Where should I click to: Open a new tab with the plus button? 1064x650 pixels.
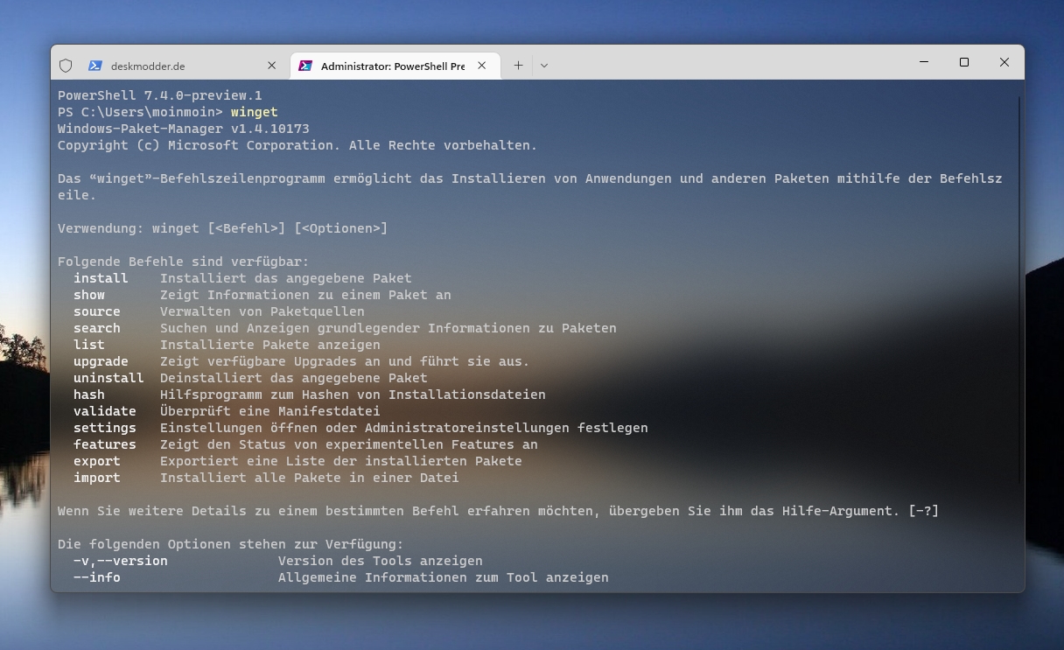point(518,66)
